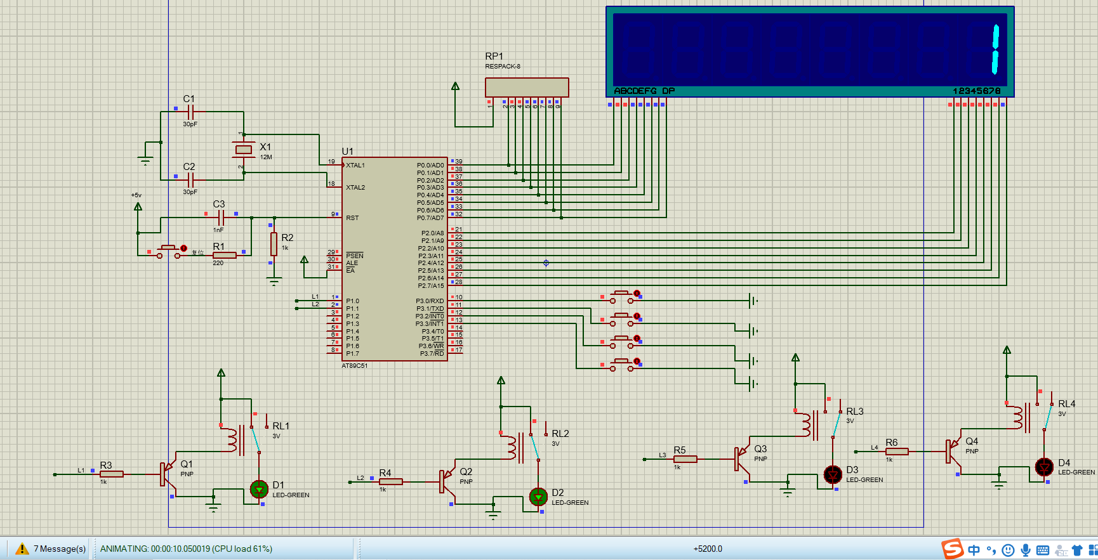Select capacitor C2 30pF
The height and width of the screenshot is (560, 1098).
[190, 180]
